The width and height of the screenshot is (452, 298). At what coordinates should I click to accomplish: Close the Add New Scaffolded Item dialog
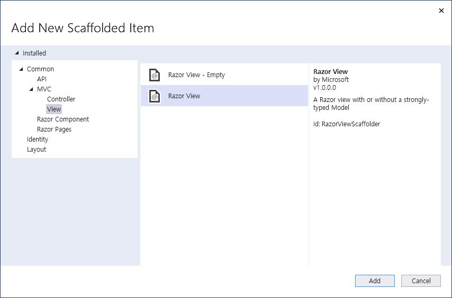tap(441, 11)
